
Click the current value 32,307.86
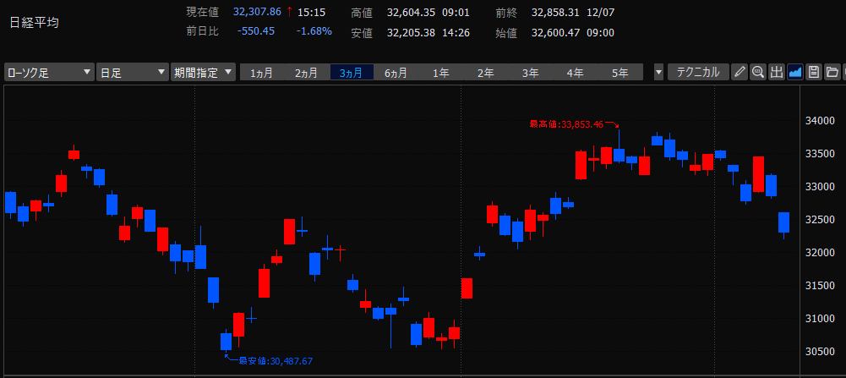pyautogui.click(x=258, y=11)
